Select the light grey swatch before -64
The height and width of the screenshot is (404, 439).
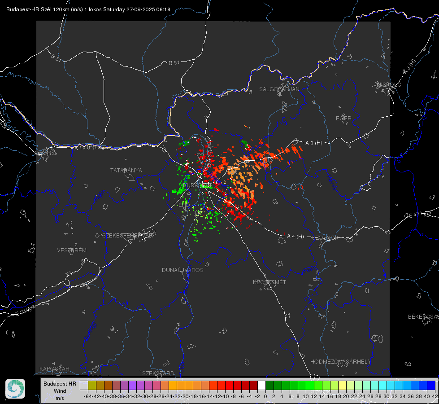tap(84, 385)
